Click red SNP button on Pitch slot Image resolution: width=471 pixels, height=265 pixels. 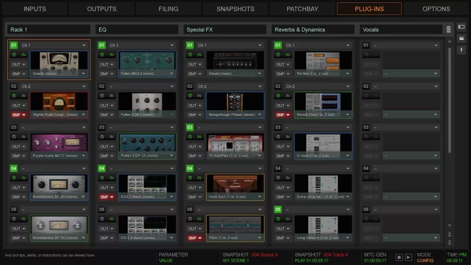(195, 238)
